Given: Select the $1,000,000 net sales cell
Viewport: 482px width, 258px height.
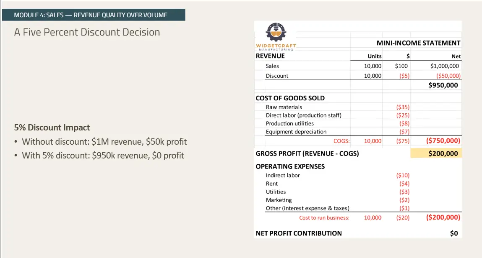Looking at the screenshot, I should pos(444,66).
